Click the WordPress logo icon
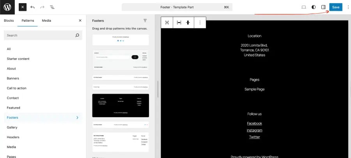The image size is (351, 158). pyautogui.click(x=7, y=7)
